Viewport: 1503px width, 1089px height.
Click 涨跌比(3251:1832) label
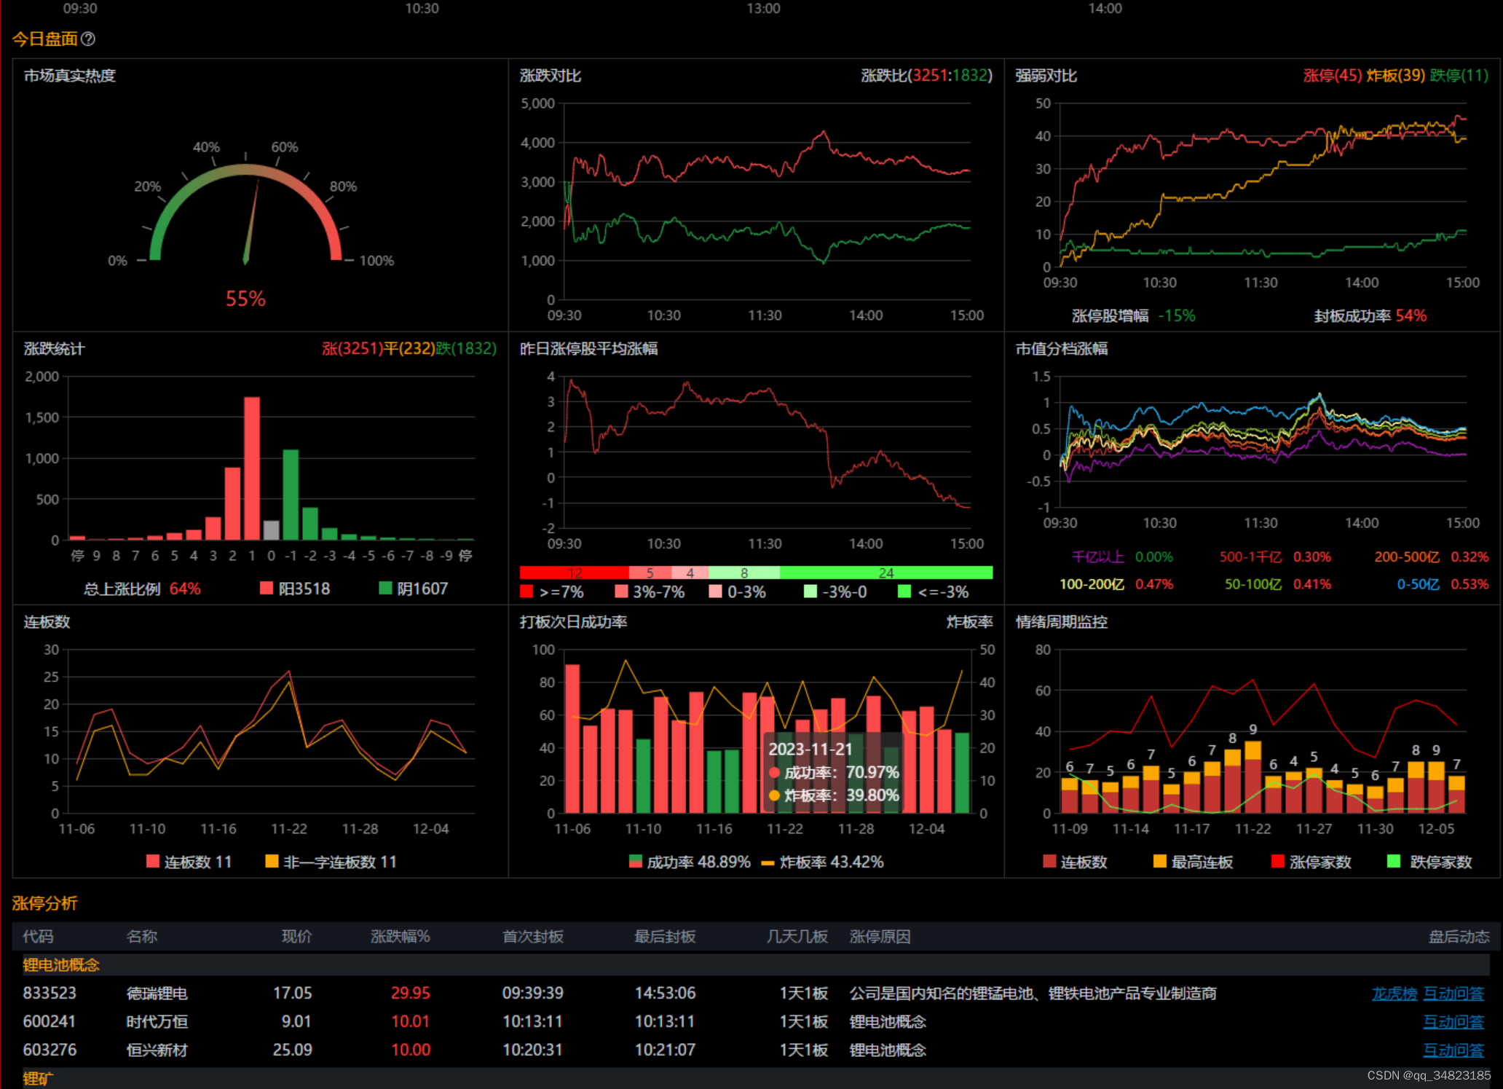click(926, 76)
